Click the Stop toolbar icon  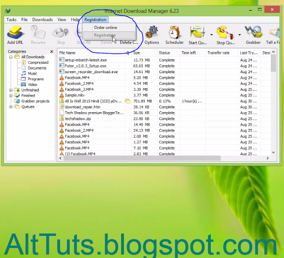(x=61, y=32)
